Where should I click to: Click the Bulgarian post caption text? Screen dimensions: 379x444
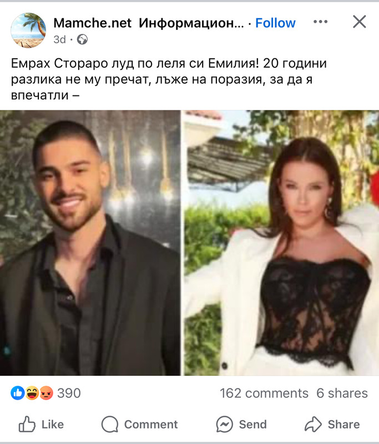169,79
